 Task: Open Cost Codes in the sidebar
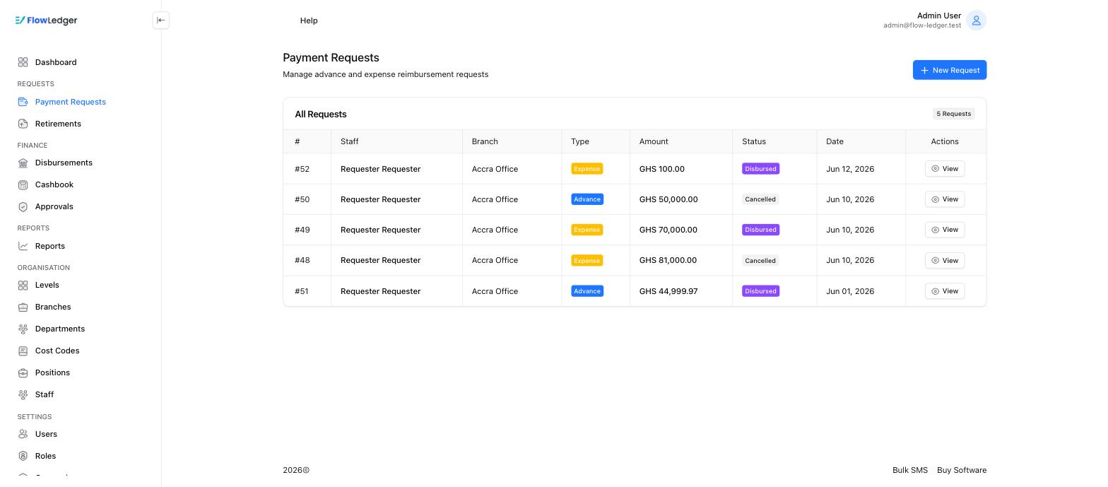pyautogui.click(x=57, y=351)
